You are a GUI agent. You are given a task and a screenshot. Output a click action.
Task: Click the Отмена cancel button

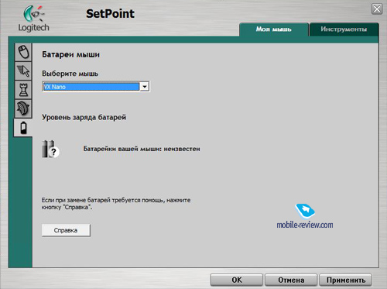(x=291, y=280)
